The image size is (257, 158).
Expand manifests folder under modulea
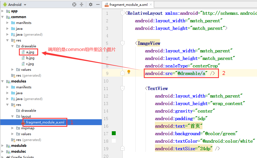pos(8,87)
